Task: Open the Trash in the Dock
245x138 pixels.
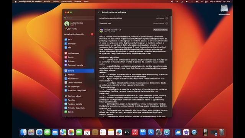Action: [x=222, y=132]
